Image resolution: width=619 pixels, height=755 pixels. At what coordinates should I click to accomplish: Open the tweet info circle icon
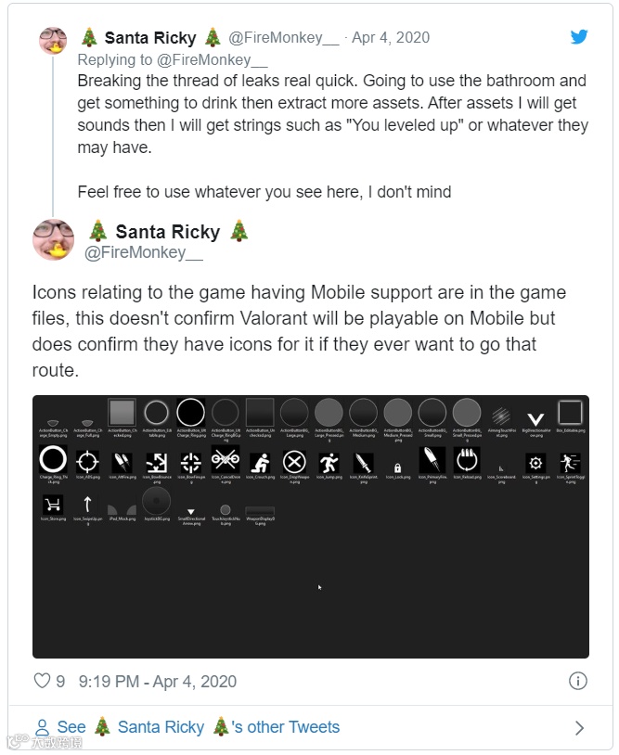pos(577,682)
